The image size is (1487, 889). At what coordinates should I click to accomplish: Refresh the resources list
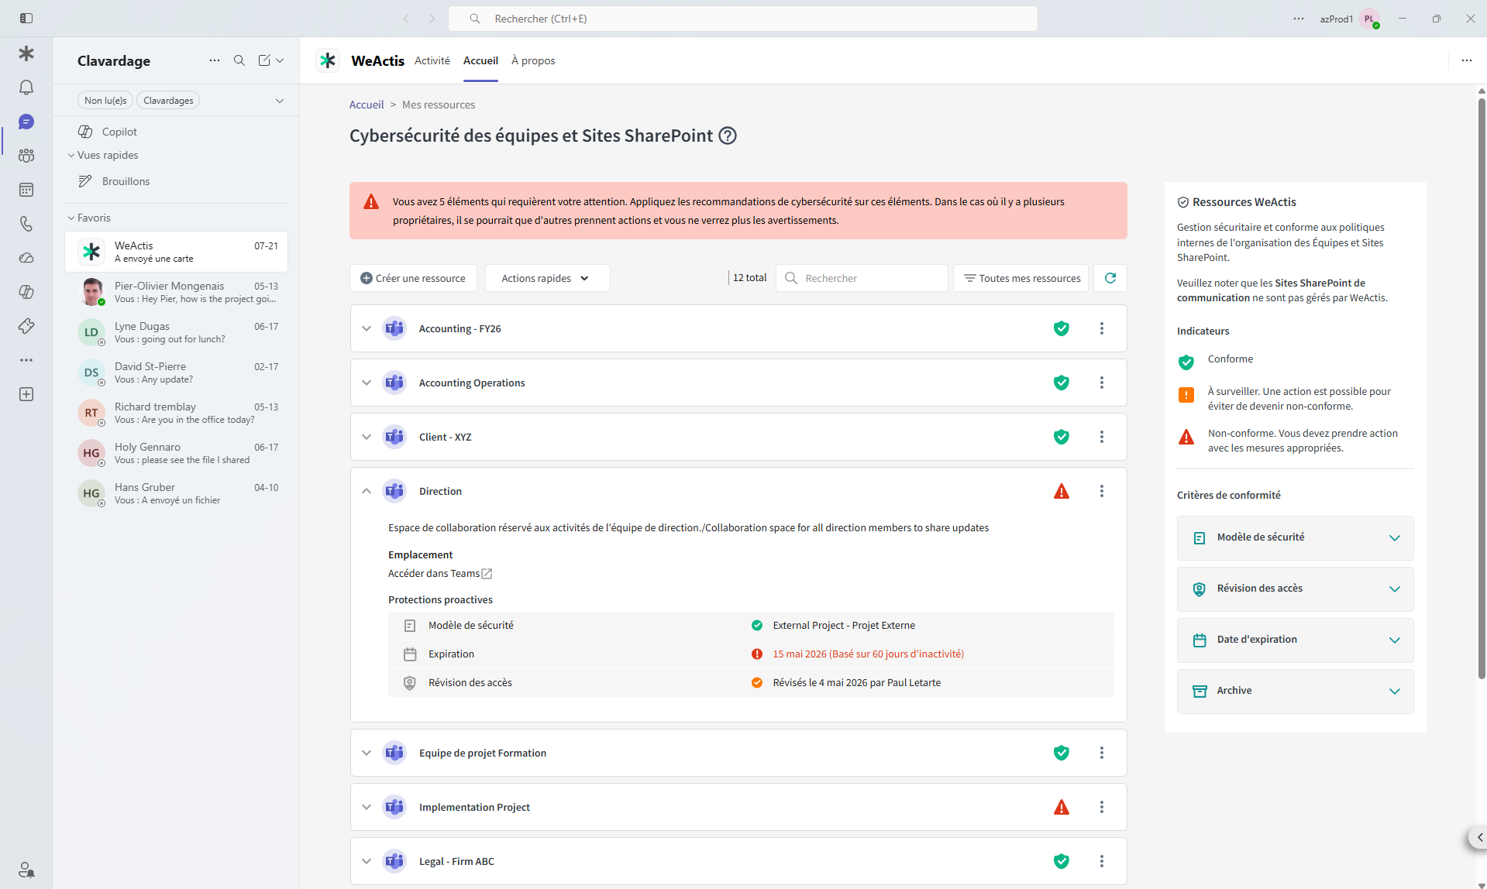coord(1110,278)
